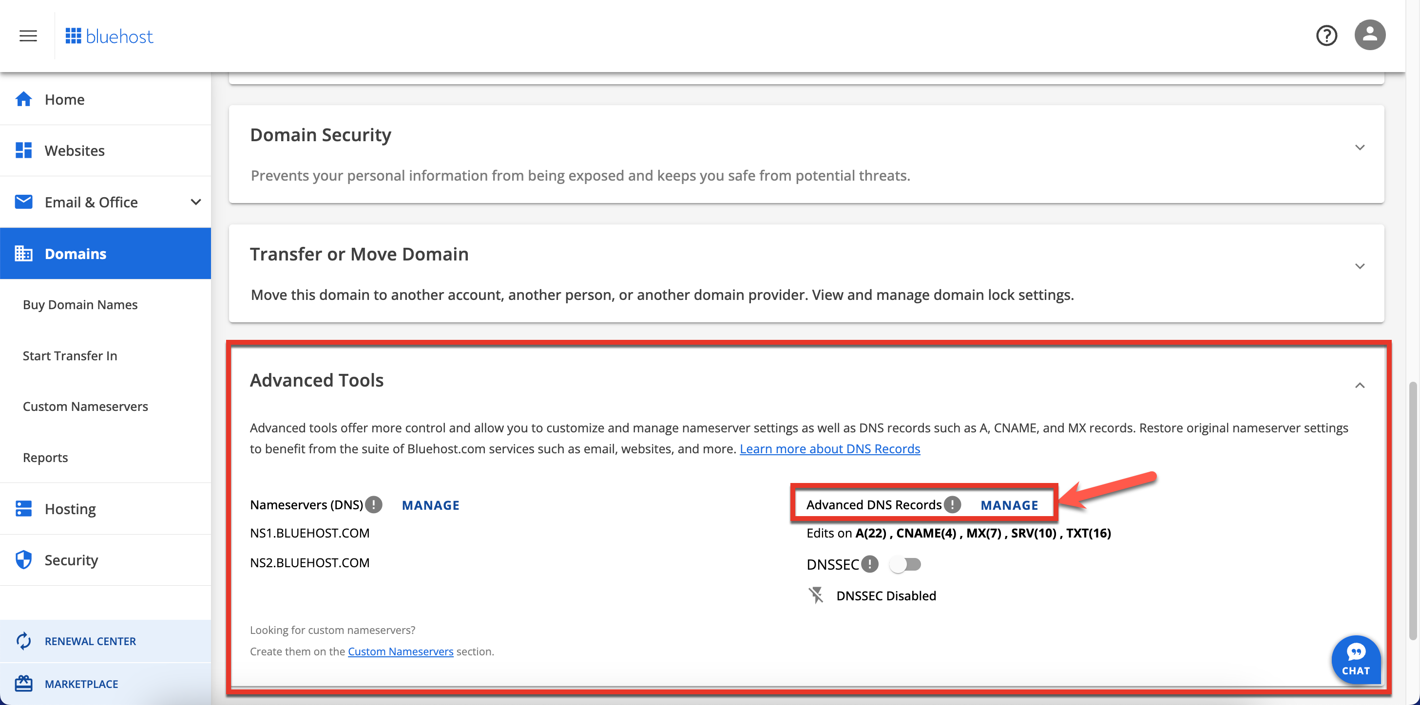Screen dimensions: 1420x705
Task: Click the Bluehost logo
Action: tap(109, 35)
